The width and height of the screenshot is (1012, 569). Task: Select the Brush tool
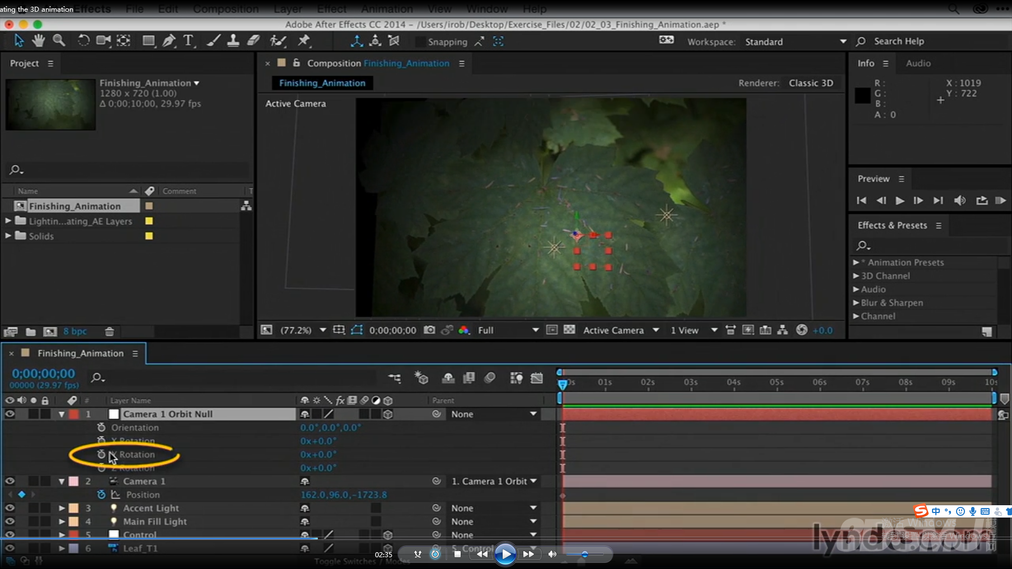(213, 40)
